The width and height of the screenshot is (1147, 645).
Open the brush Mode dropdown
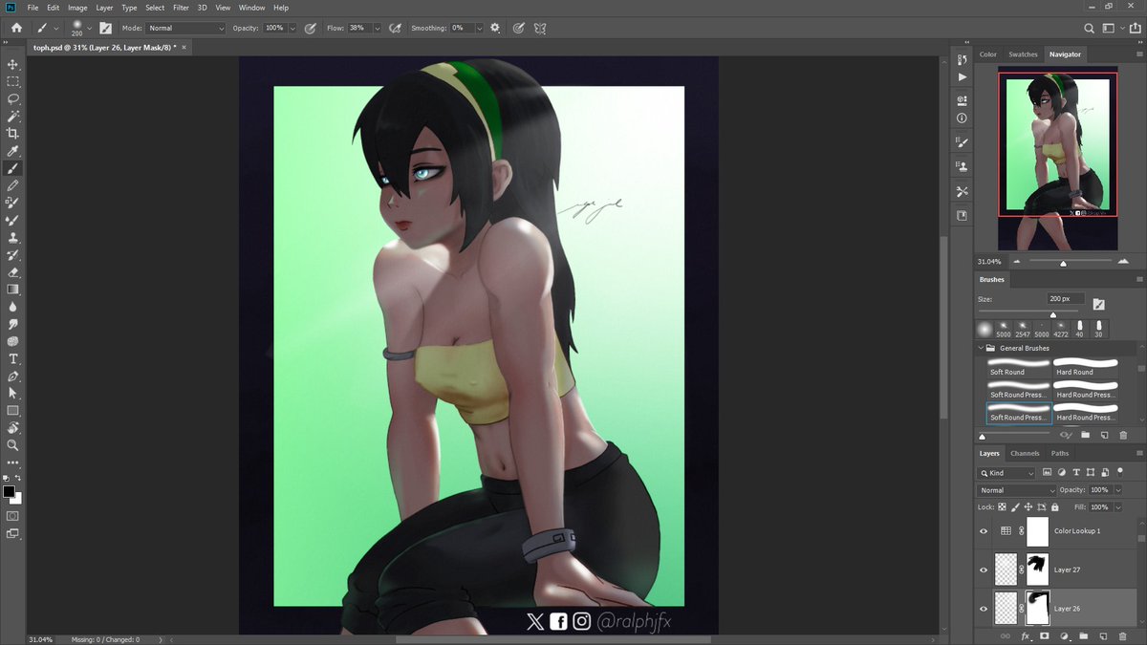tap(186, 28)
